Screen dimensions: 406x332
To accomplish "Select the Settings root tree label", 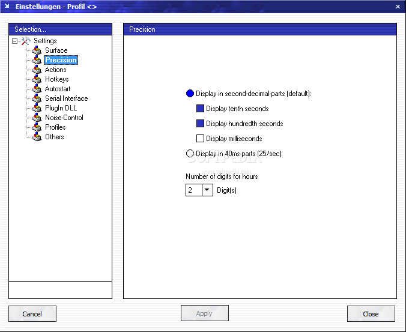I will 45,41.
